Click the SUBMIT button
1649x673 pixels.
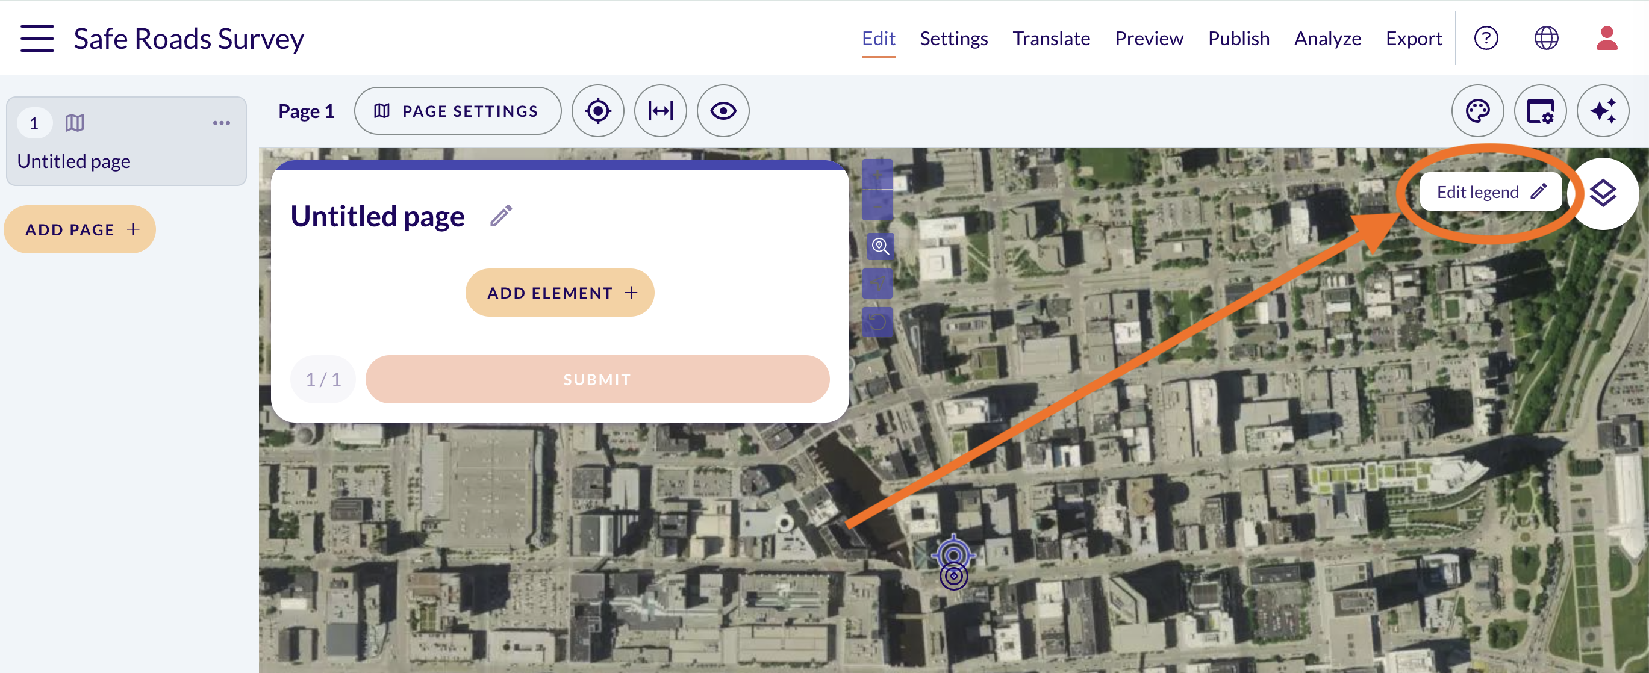pyautogui.click(x=597, y=379)
